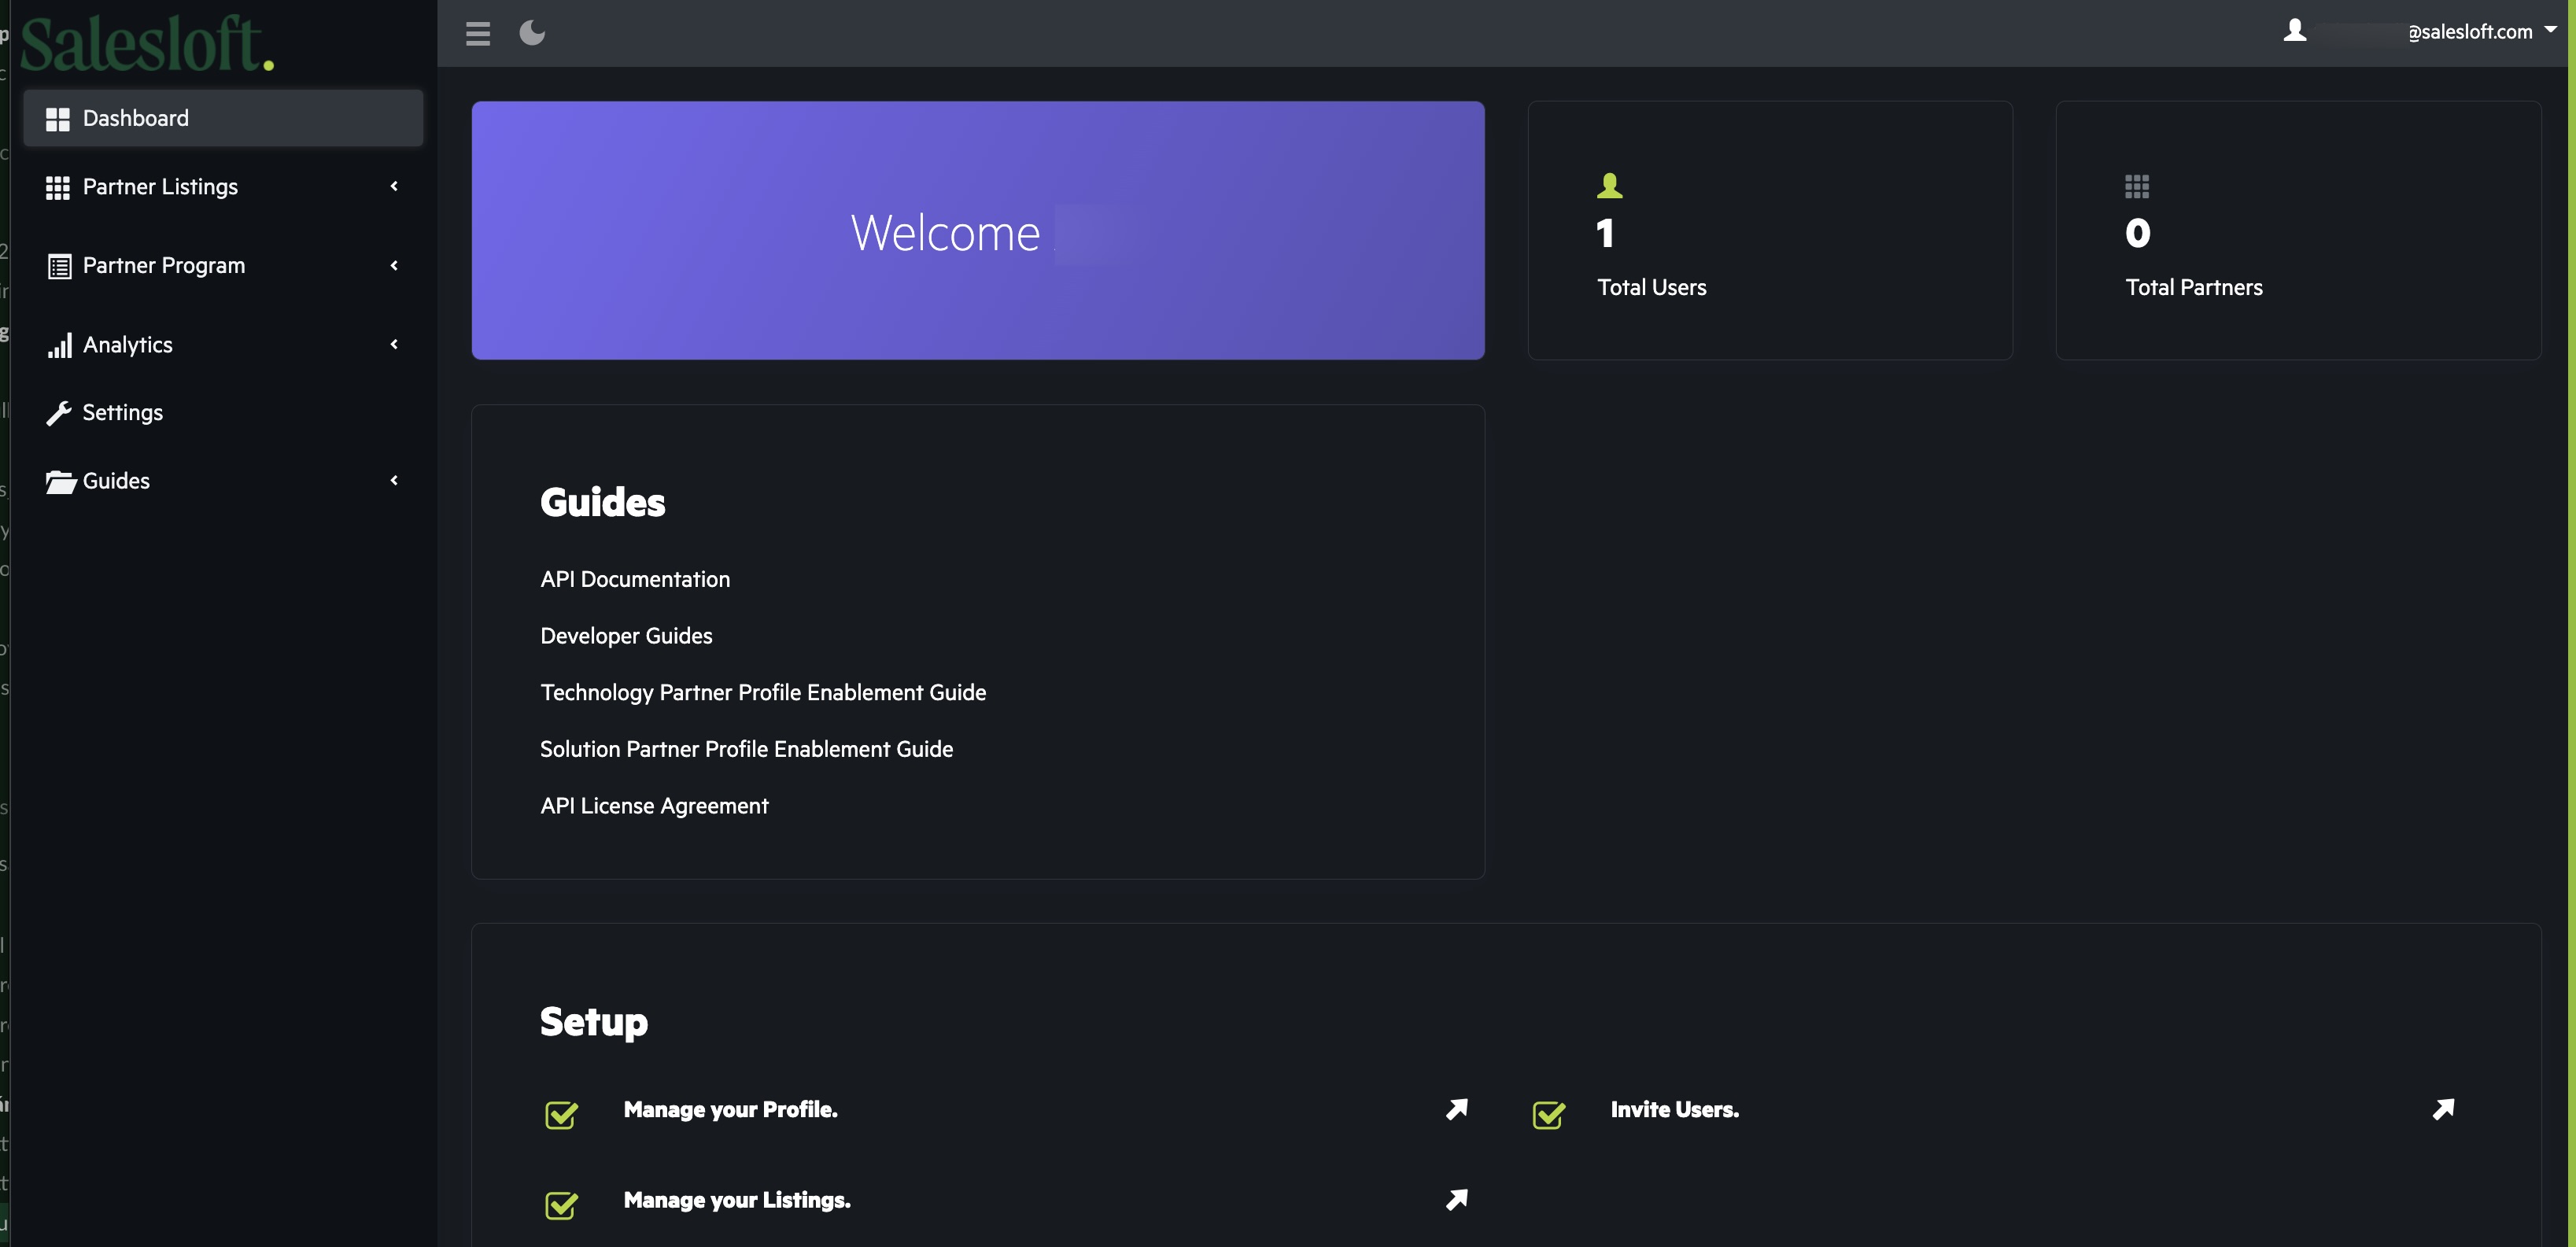The image size is (2576, 1247).
Task: Click the Invite Users arrow icon
Action: coord(2443,1109)
